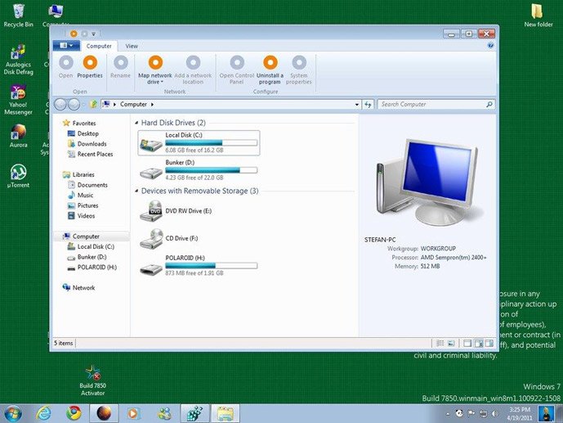Viewport: 563px width, 423px height.
Task: Open Quick Access Toolbar customize arrow
Action: [x=93, y=34]
